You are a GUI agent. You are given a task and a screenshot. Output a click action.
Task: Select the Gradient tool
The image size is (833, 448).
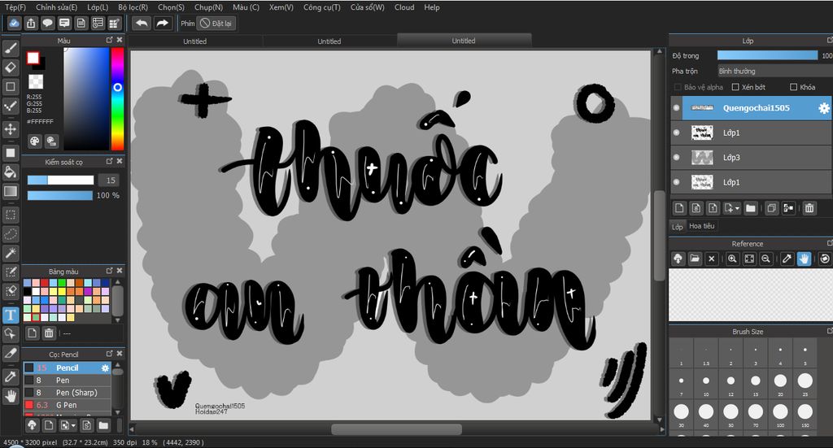(11, 191)
